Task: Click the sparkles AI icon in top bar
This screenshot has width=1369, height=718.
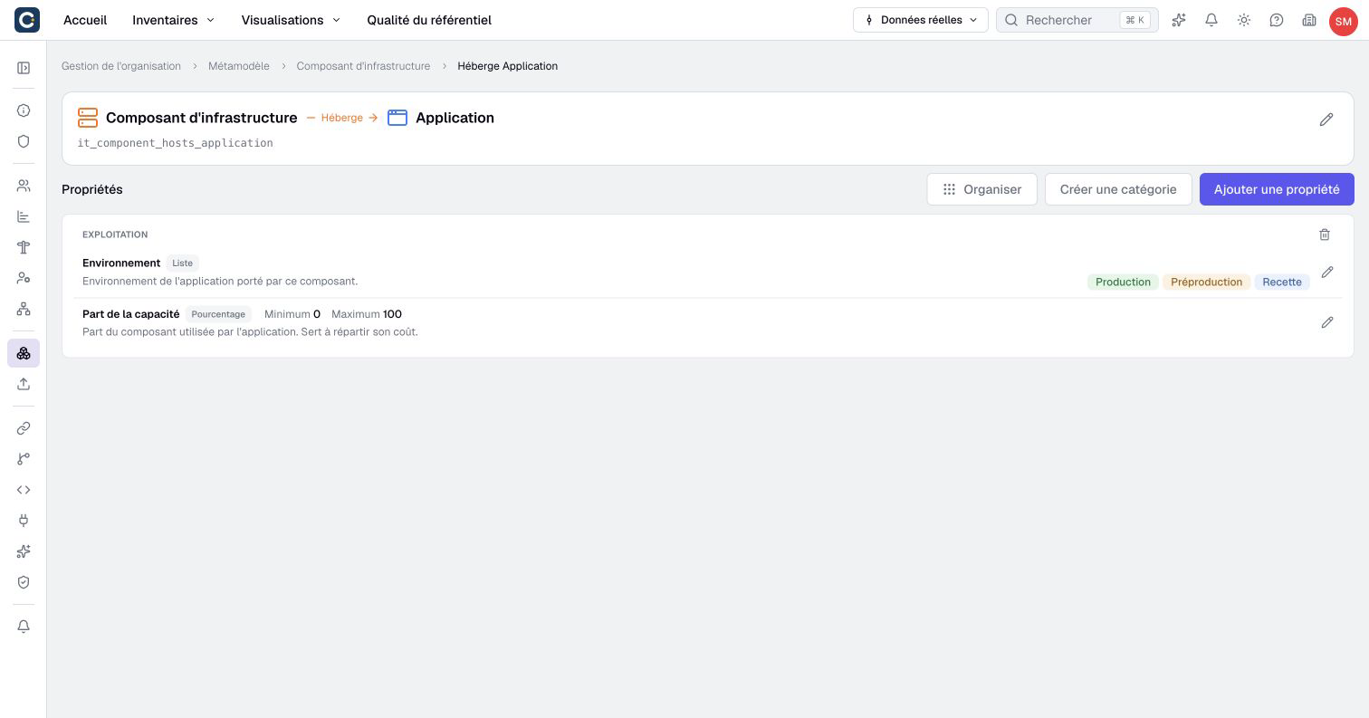Action: [1179, 20]
